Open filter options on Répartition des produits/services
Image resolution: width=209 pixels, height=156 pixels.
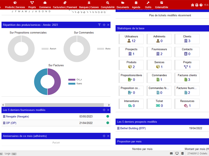pos(99,25)
